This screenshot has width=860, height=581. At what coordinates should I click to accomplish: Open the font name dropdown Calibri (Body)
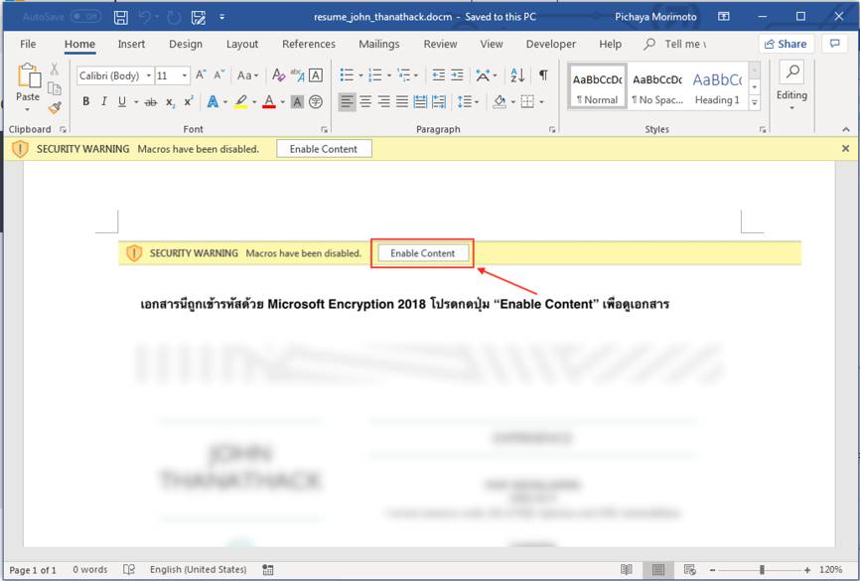149,75
